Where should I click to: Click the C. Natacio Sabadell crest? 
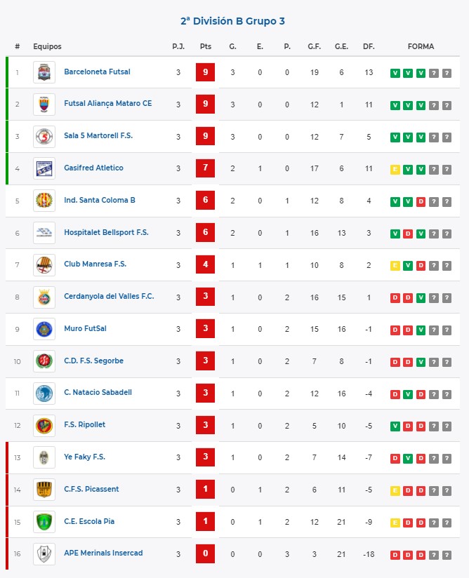[x=44, y=394]
